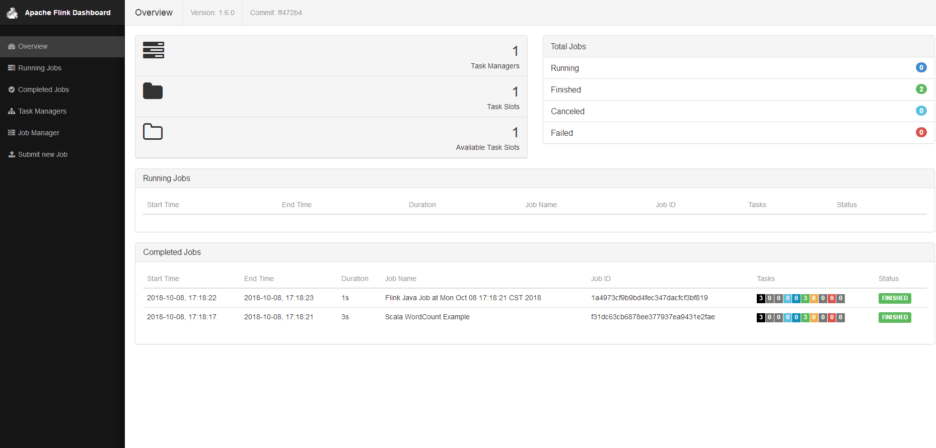
Task: Click green finished tasks badge for Flink Java Job
Action: coord(805,298)
